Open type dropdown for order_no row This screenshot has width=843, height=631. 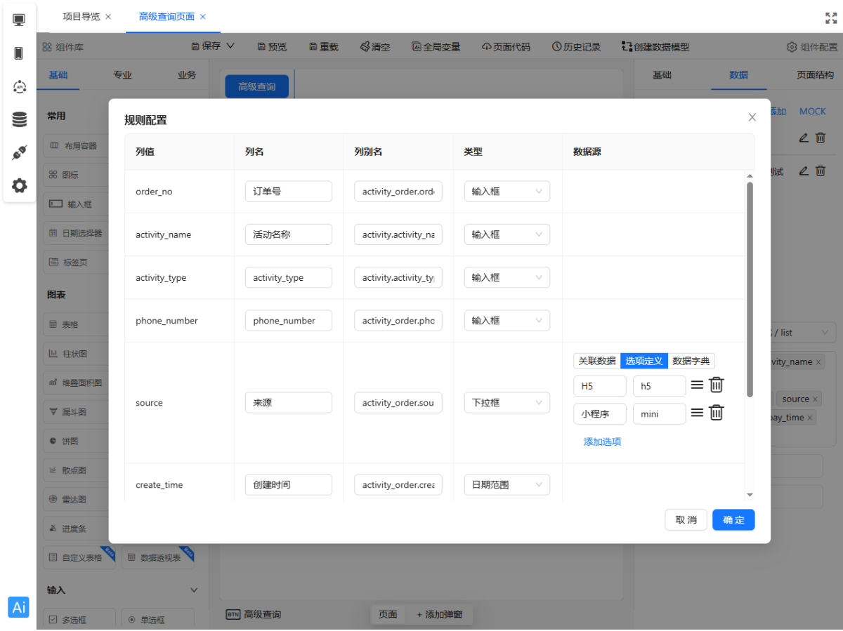507,192
